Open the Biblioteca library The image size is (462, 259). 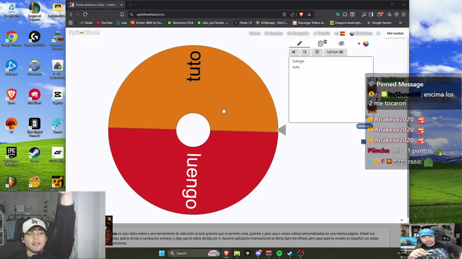361,33
